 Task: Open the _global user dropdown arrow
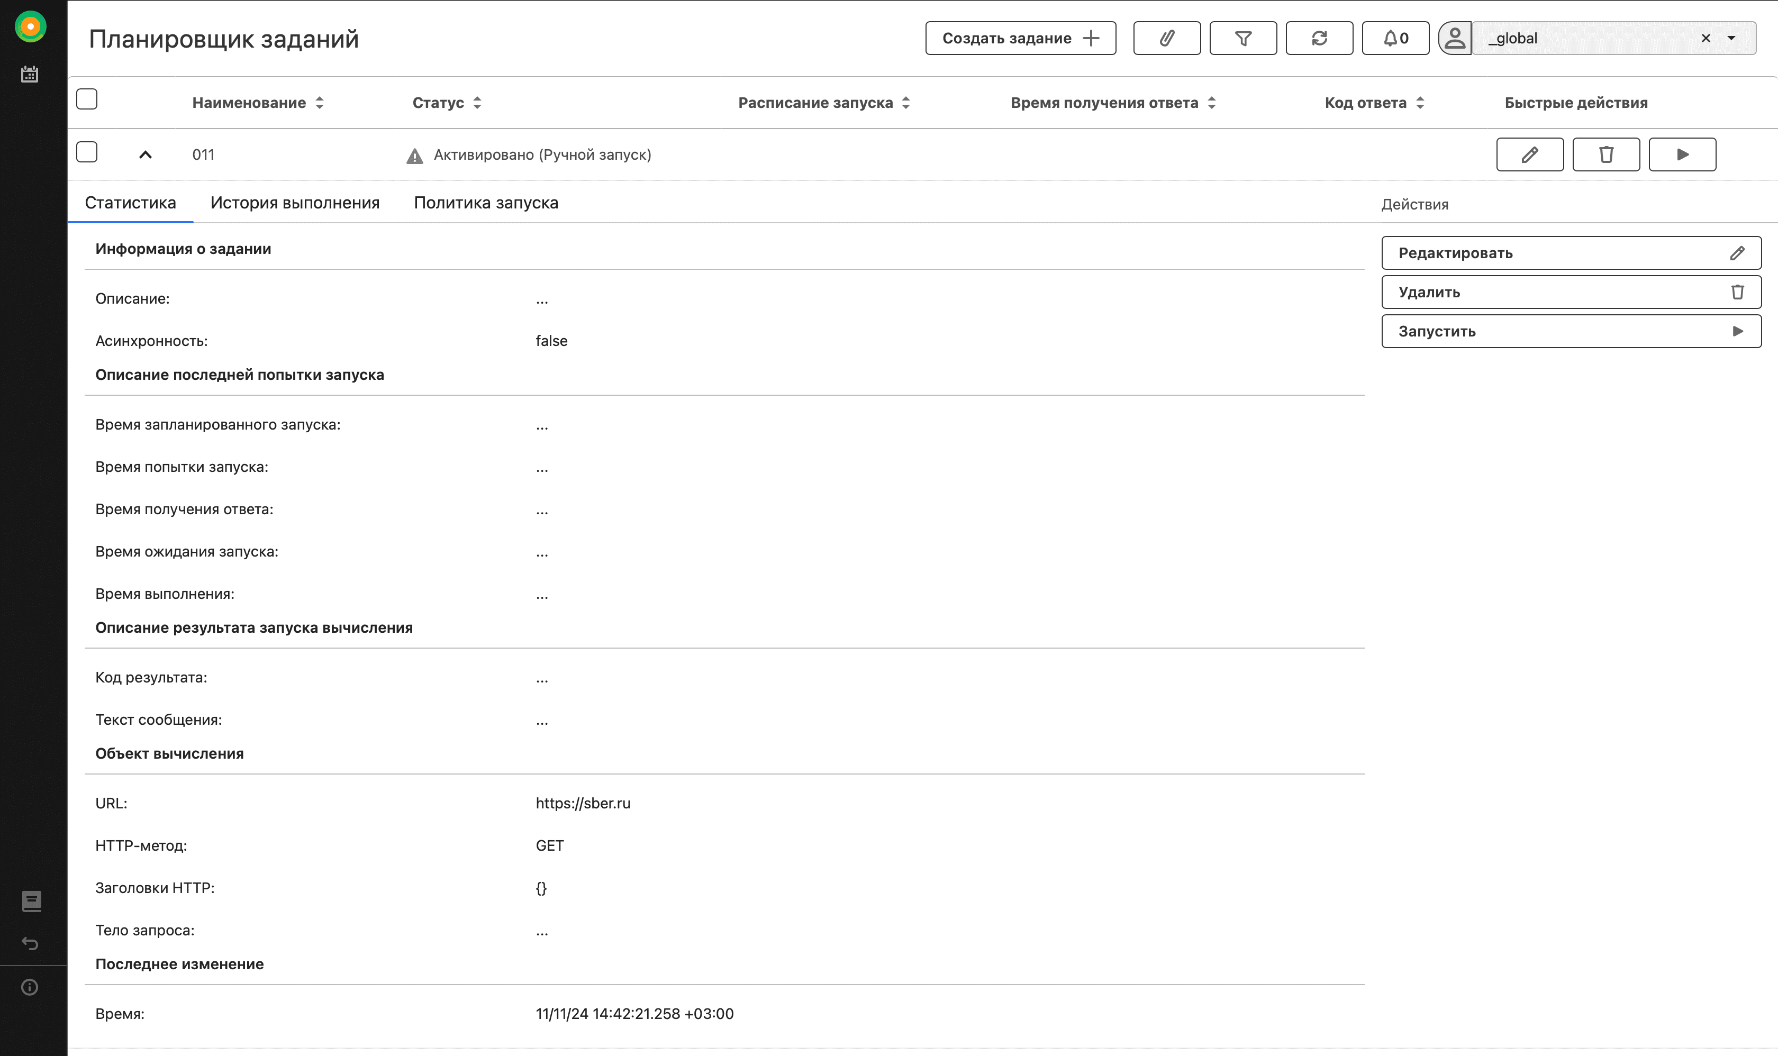1731,39
